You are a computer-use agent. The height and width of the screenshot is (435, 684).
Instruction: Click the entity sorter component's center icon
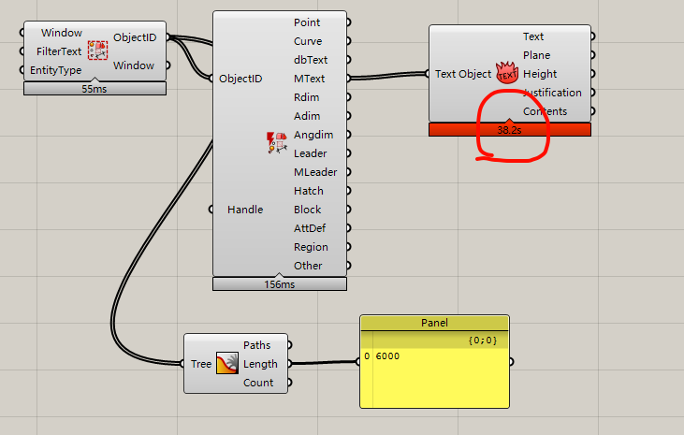[277, 143]
